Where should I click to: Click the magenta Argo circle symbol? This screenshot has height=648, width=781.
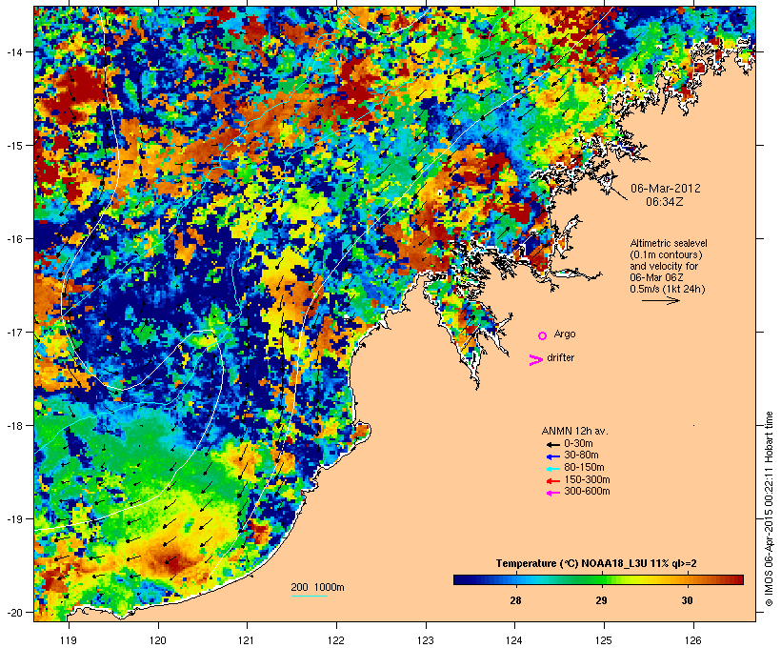[x=543, y=335]
